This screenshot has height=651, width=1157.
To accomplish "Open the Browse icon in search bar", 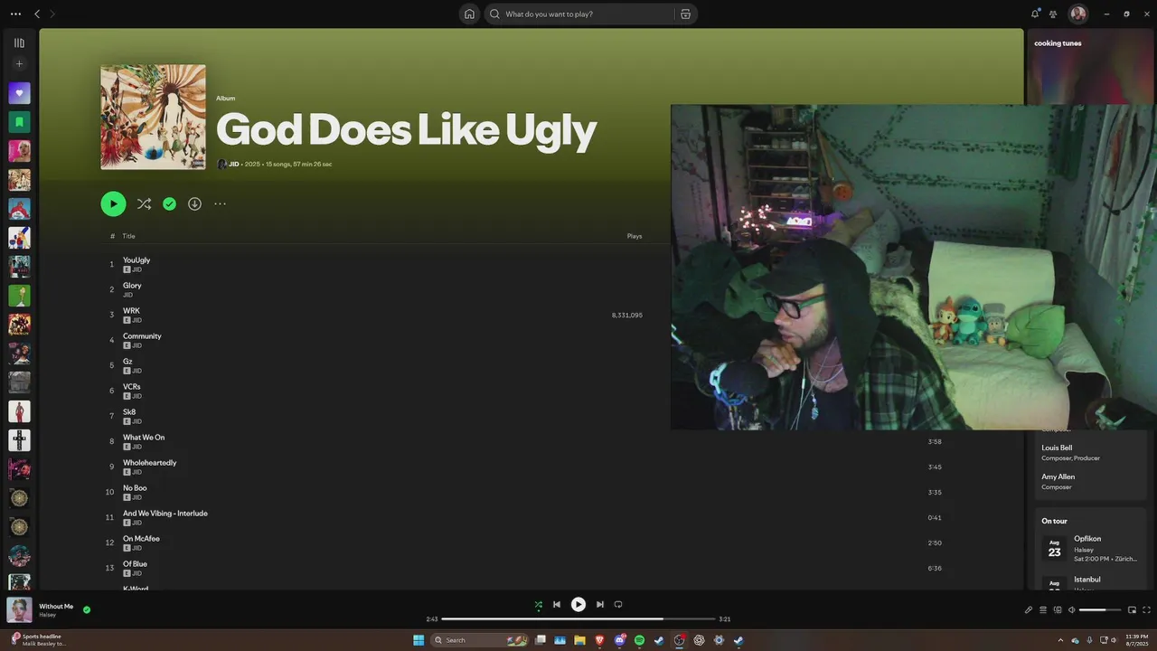I will point(685,14).
